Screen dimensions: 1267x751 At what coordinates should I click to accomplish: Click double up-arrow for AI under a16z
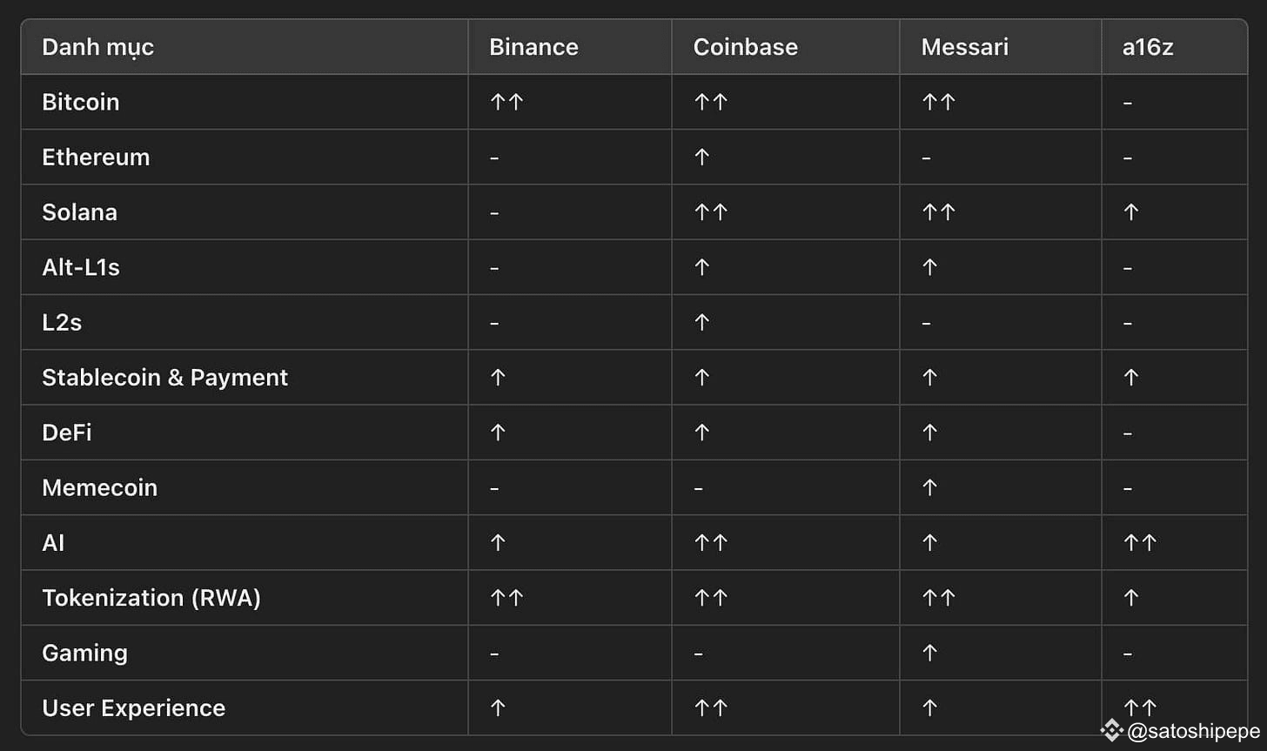(x=1139, y=543)
